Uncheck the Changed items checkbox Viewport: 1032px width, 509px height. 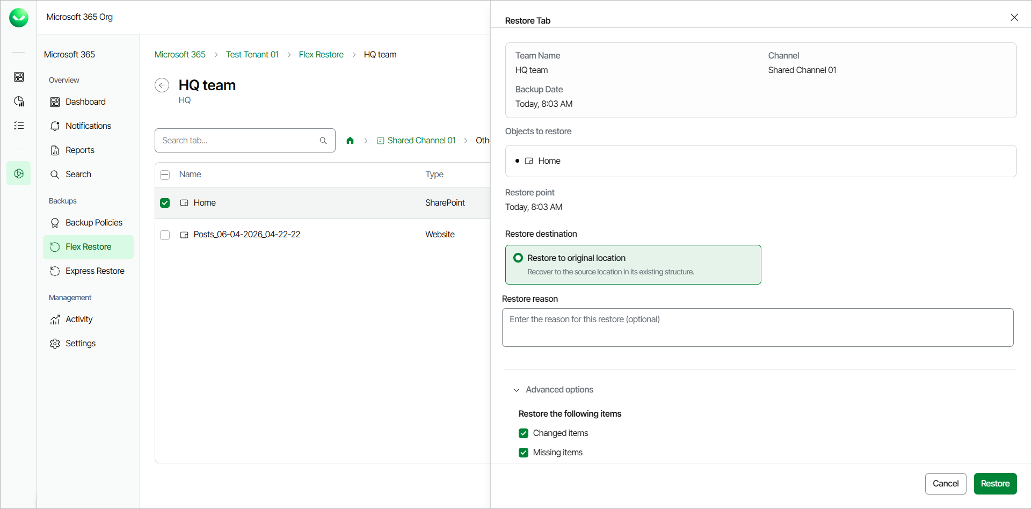(524, 433)
